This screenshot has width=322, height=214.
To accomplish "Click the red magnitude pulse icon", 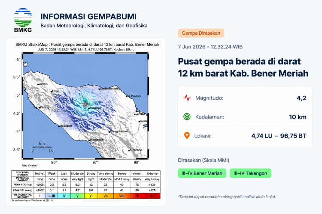I will (x=187, y=98).
